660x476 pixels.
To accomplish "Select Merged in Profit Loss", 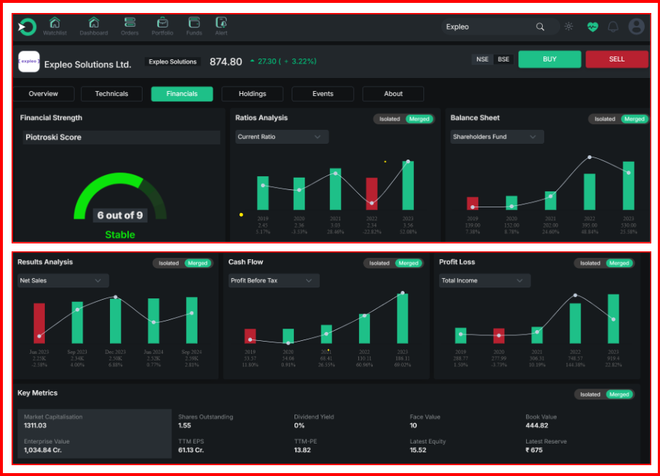I will click(x=619, y=264).
